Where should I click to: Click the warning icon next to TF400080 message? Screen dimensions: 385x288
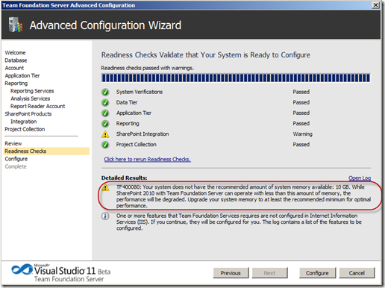(x=105, y=187)
